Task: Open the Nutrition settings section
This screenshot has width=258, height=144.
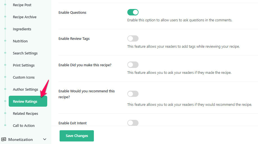Action: click(x=20, y=41)
